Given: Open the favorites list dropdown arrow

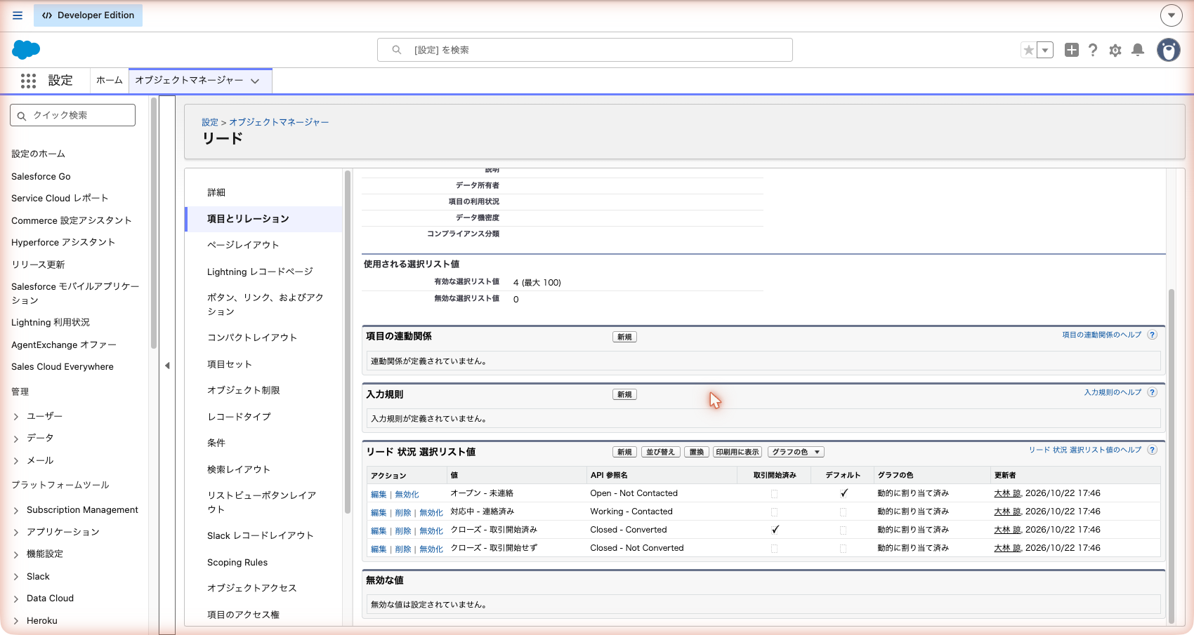Looking at the screenshot, I should pos(1045,50).
